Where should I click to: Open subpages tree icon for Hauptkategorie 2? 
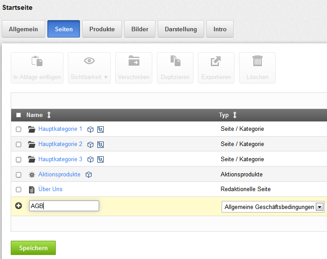pyautogui.click(x=101, y=145)
